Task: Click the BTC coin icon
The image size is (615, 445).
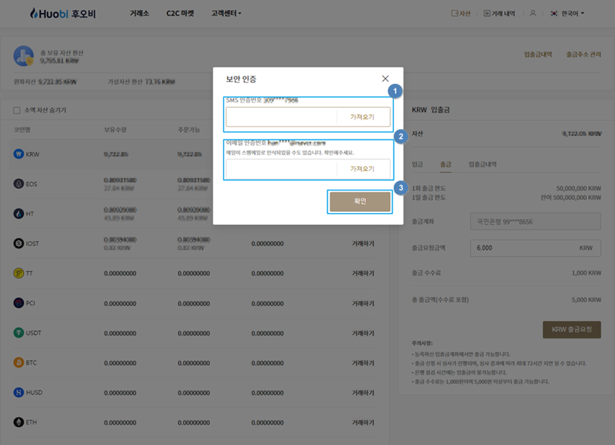Action: tap(18, 363)
